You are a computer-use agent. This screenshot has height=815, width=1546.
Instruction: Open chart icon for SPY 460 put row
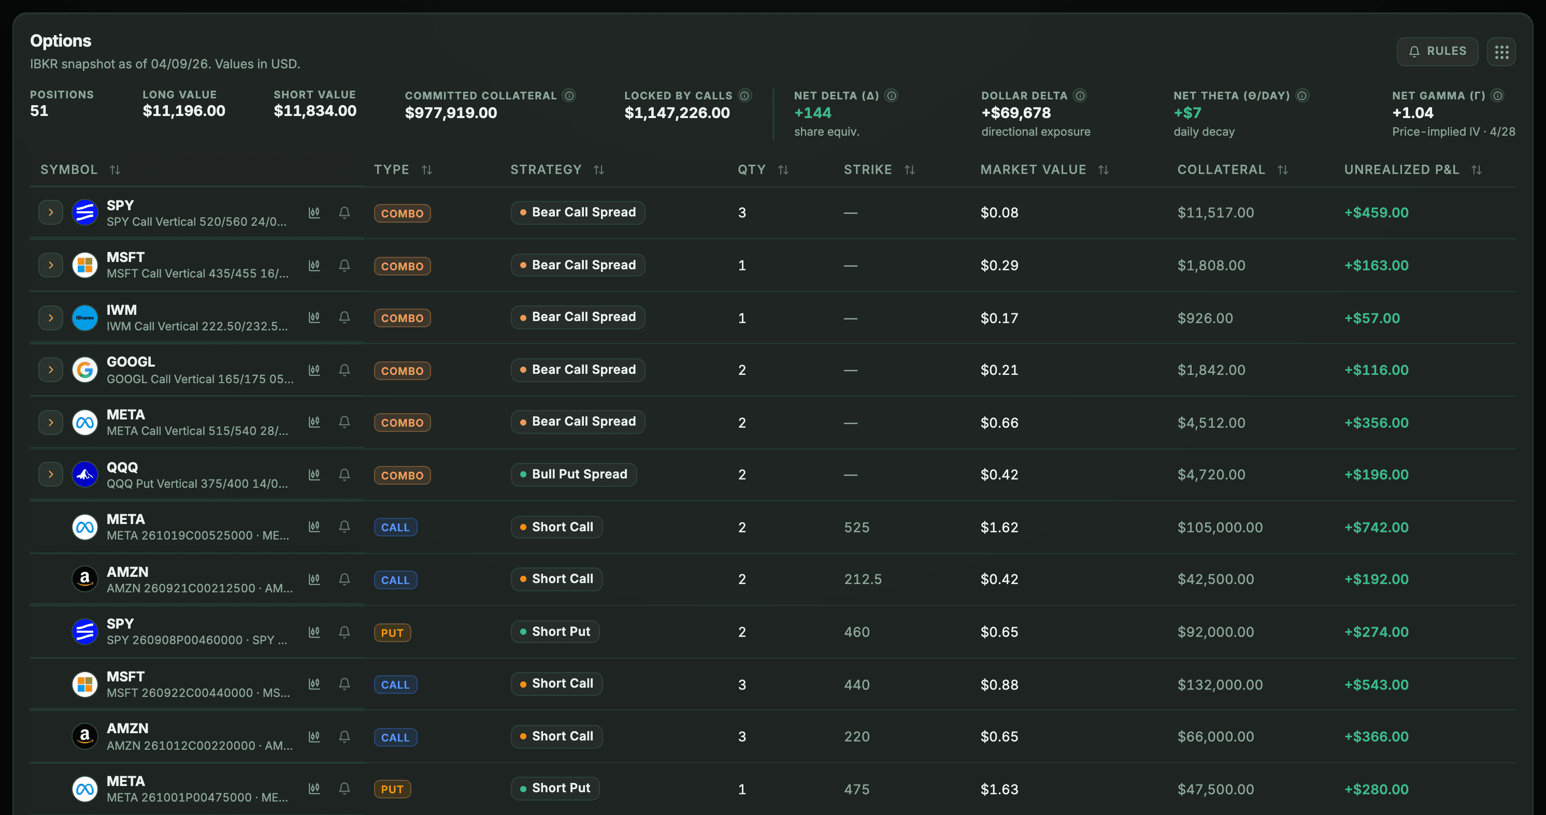click(314, 632)
